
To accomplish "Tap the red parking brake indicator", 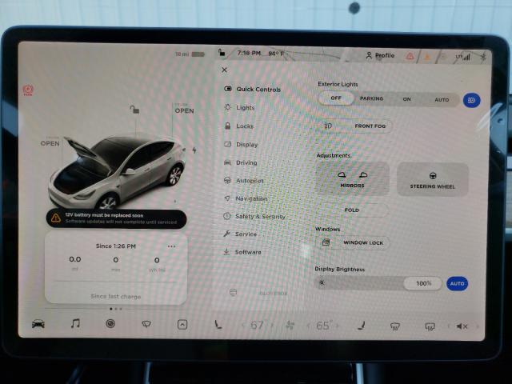I will click(x=28, y=90).
